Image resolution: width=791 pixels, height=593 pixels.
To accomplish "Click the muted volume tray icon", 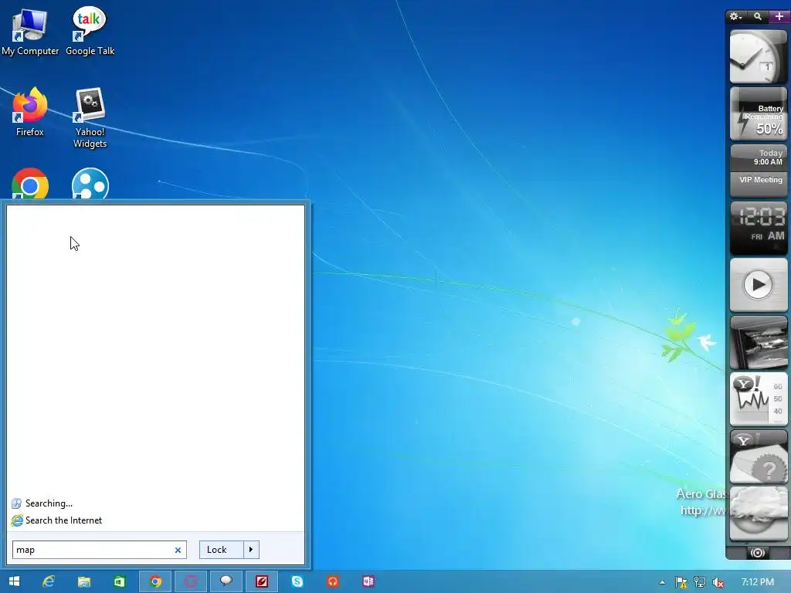I will click(718, 582).
